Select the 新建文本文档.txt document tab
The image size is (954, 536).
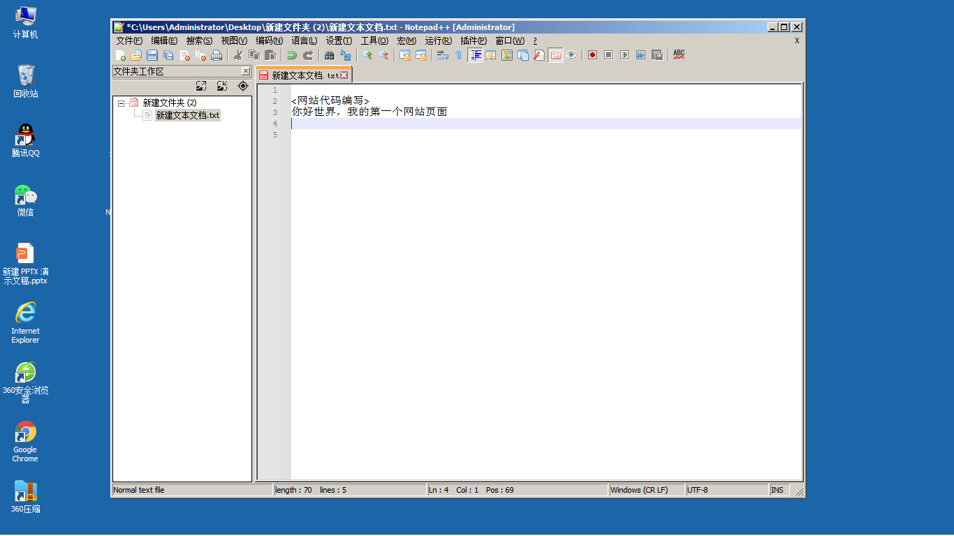point(304,75)
